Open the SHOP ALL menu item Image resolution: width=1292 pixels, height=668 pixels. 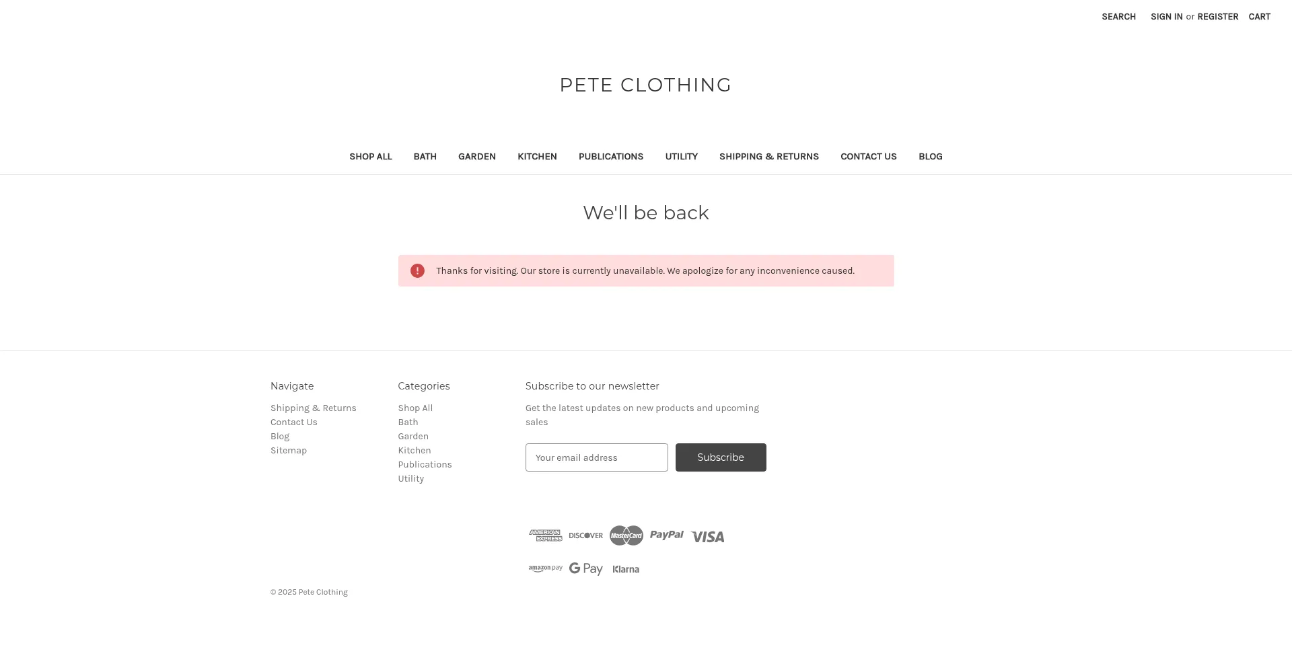pyautogui.click(x=370, y=156)
